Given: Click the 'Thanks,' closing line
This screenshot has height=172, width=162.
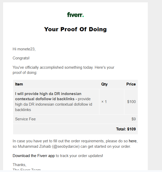Looking at the screenshot, I should (20, 165).
